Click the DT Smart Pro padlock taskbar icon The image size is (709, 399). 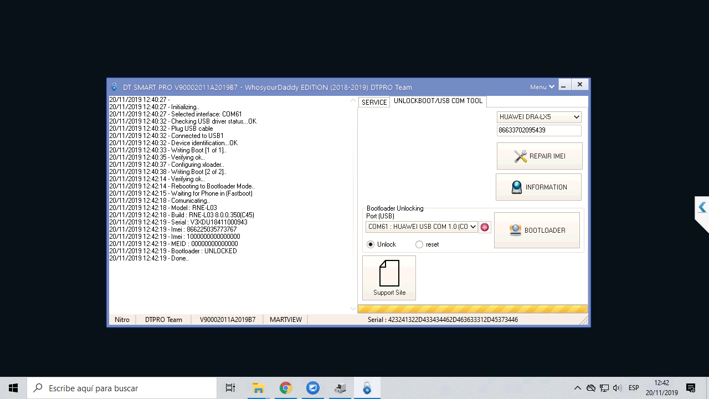[367, 388]
